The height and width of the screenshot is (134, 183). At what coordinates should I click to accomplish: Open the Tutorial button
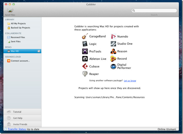tap(17, 112)
